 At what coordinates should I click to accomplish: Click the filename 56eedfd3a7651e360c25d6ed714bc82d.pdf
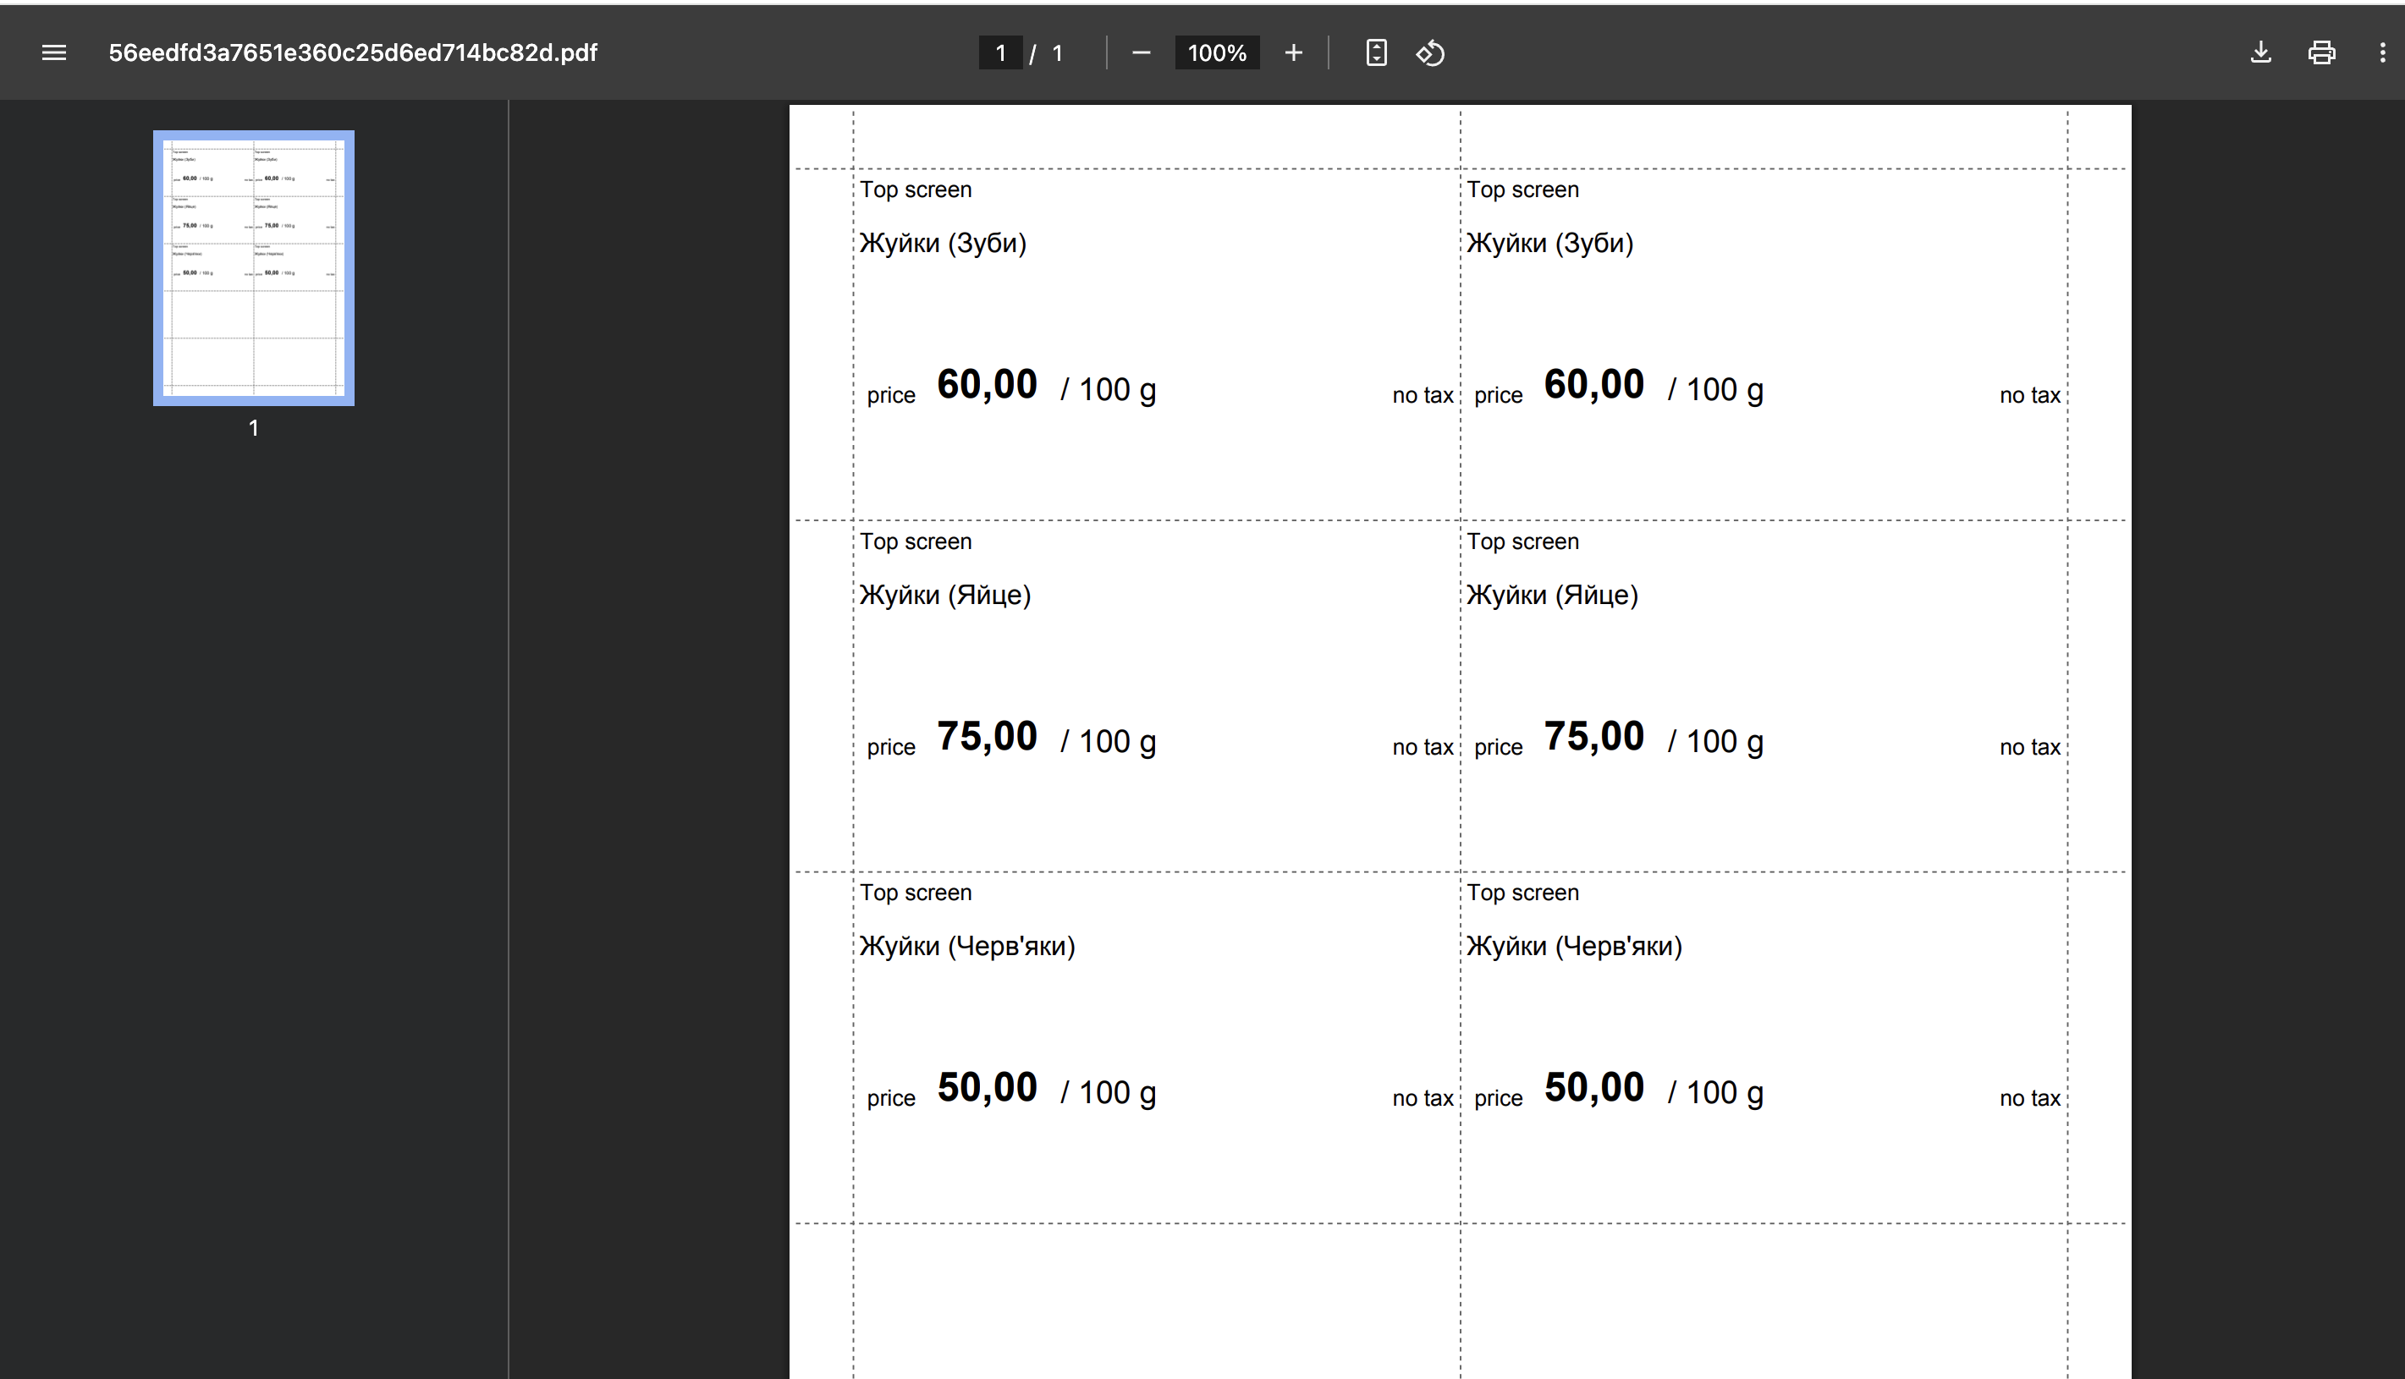coord(352,52)
